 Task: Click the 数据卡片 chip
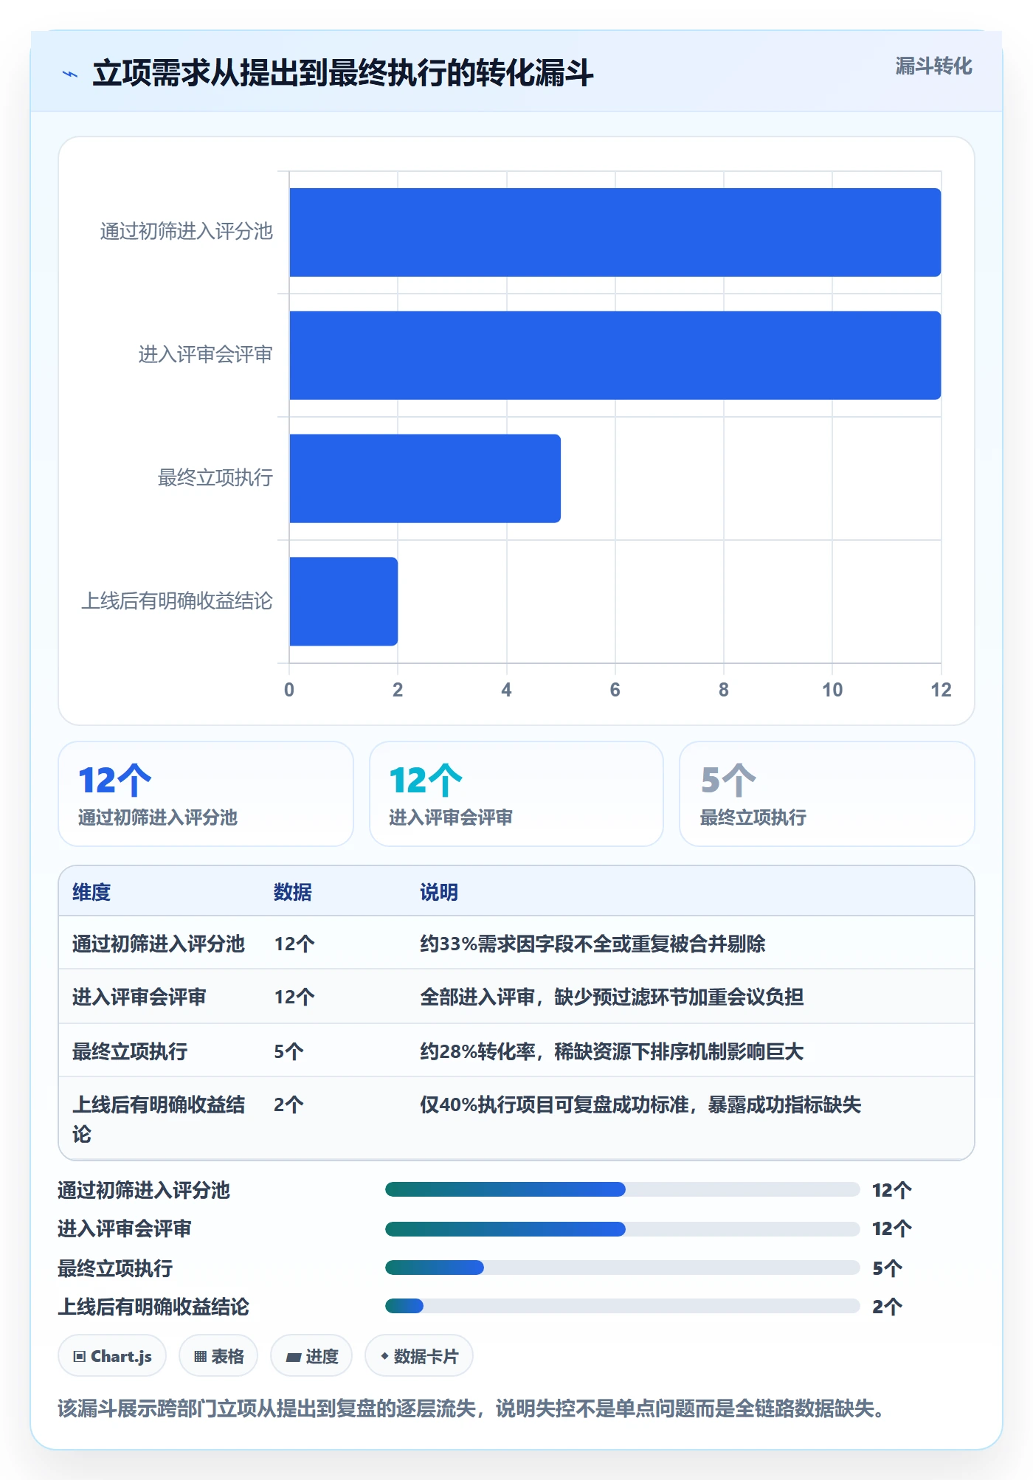419,1355
